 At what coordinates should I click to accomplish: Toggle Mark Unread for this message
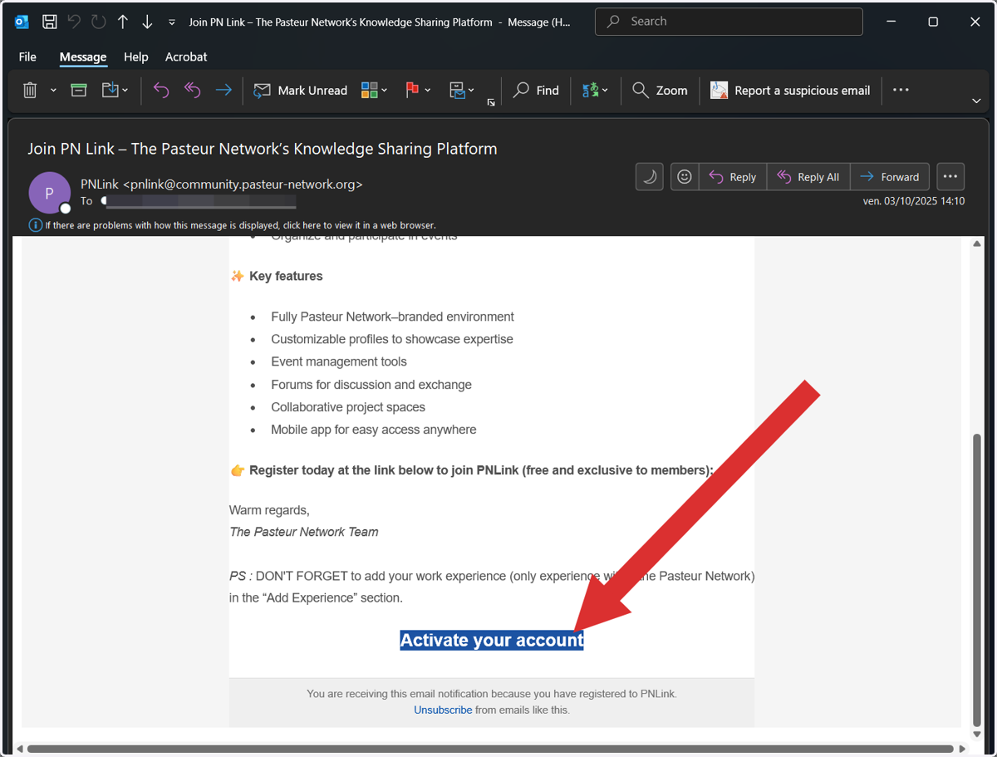click(300, 91)
